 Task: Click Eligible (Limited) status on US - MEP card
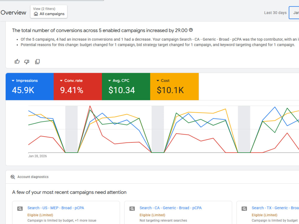40,215
